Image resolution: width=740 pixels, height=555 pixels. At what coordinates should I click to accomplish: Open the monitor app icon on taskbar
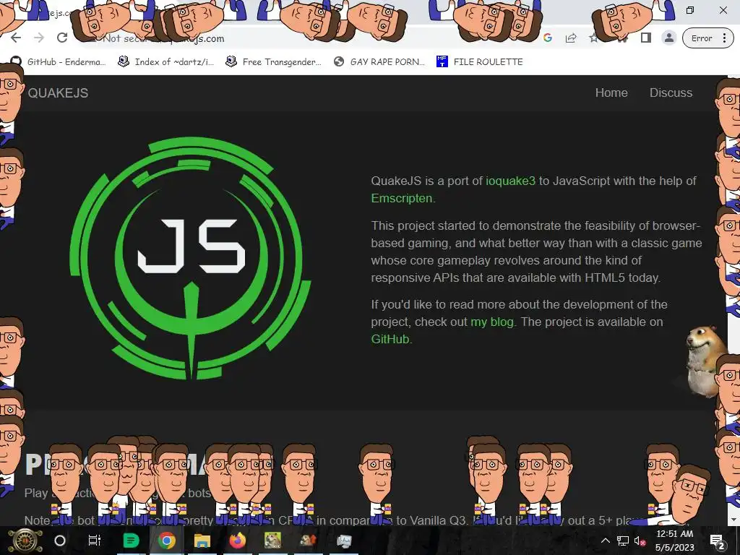(x=343, y=541)
